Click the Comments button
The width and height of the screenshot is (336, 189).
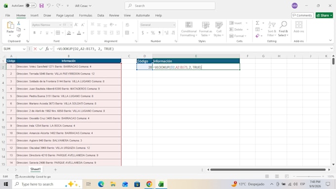(x=302, y=15)
